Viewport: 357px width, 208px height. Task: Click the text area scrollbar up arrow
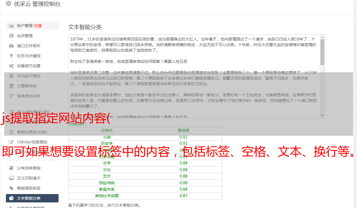pos(322,37)
